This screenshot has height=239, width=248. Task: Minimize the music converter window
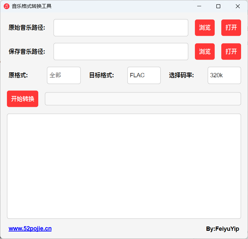[x=199, y=6]
